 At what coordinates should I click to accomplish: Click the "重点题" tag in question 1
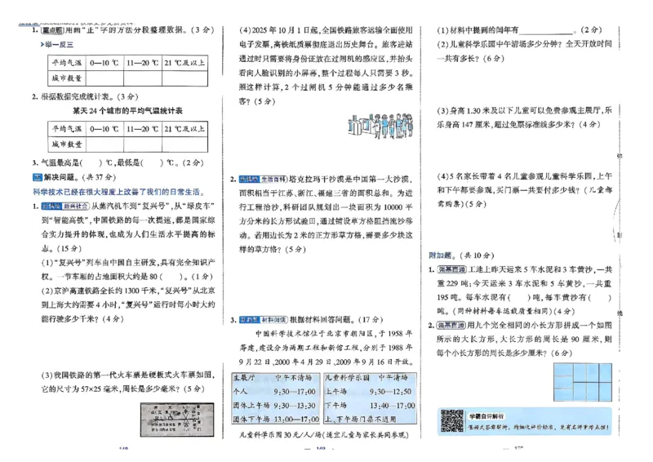point(51,30)
